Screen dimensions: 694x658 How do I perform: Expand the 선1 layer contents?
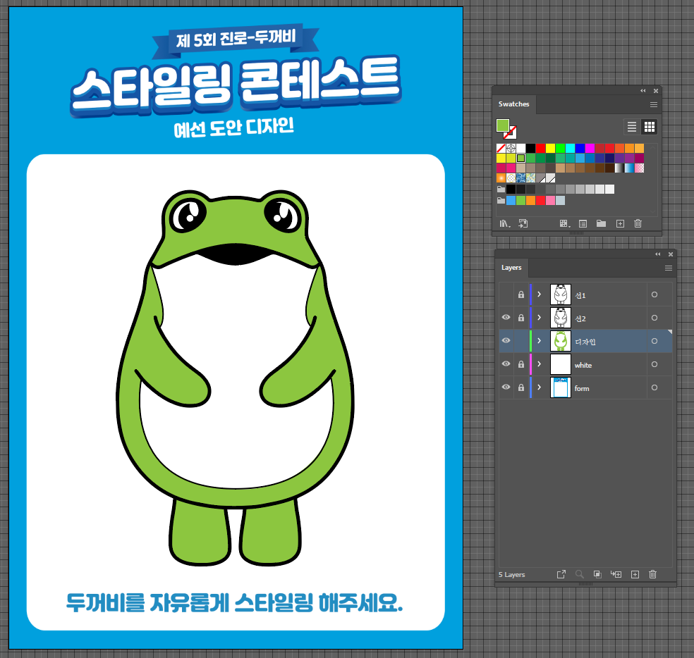pyautogui.click(x=539, y=294)
